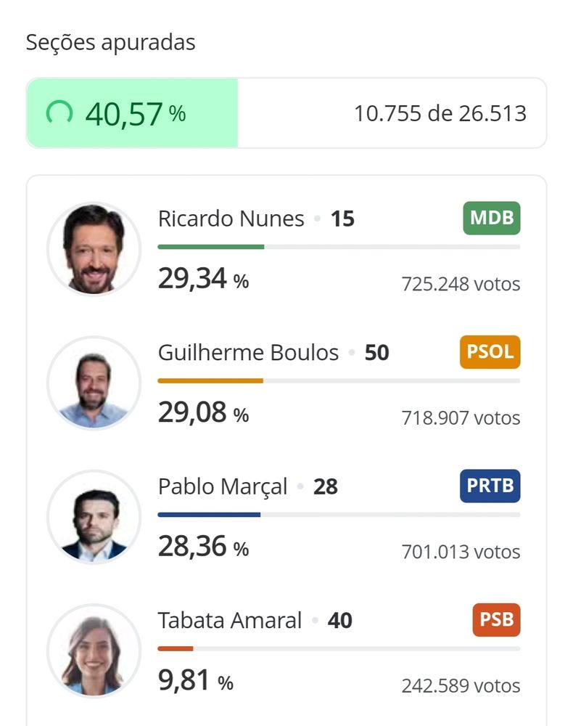The height and width of the screenshot is (726, 573).
Task: Select the Tabata Amaral name text
Action: pyautogui.click(x=229, y=621)
